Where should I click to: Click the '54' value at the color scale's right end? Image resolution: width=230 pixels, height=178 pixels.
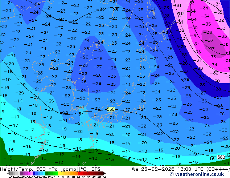pyautogui.click(x=104, y=177)
